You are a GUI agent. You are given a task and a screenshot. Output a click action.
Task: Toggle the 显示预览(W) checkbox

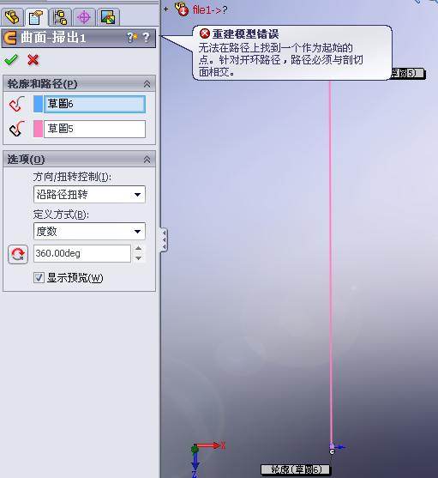pos(39,278)
